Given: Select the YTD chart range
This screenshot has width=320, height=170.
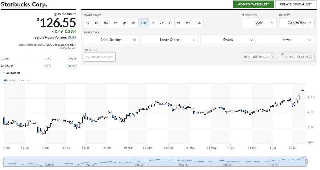Looking at the screenshot, I should 143,23.
